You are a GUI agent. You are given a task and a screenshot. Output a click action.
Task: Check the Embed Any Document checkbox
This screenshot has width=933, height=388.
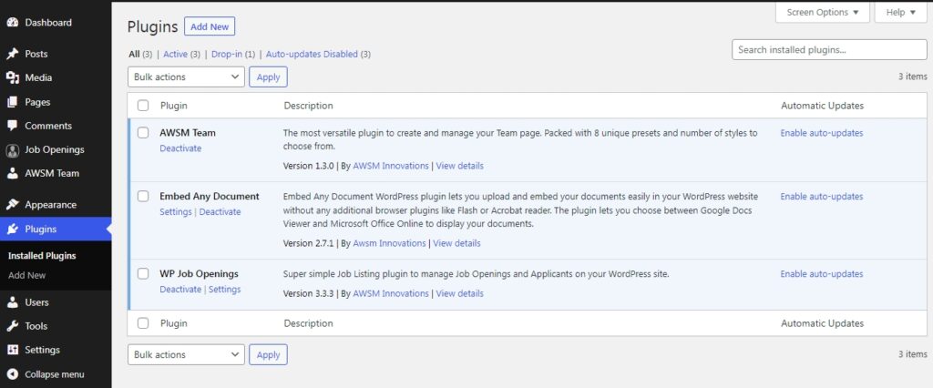pyautogui.click(x=143, y=197)
